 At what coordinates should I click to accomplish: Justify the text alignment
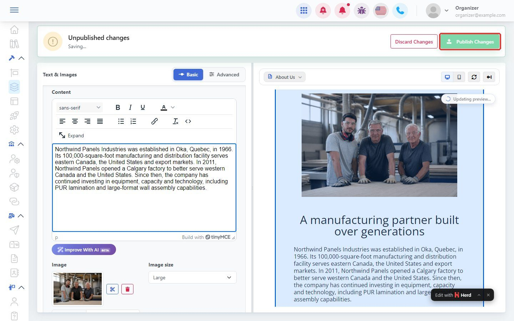tap(100, 121)
